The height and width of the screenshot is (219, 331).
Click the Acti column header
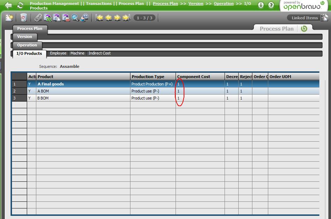point(32,77)
